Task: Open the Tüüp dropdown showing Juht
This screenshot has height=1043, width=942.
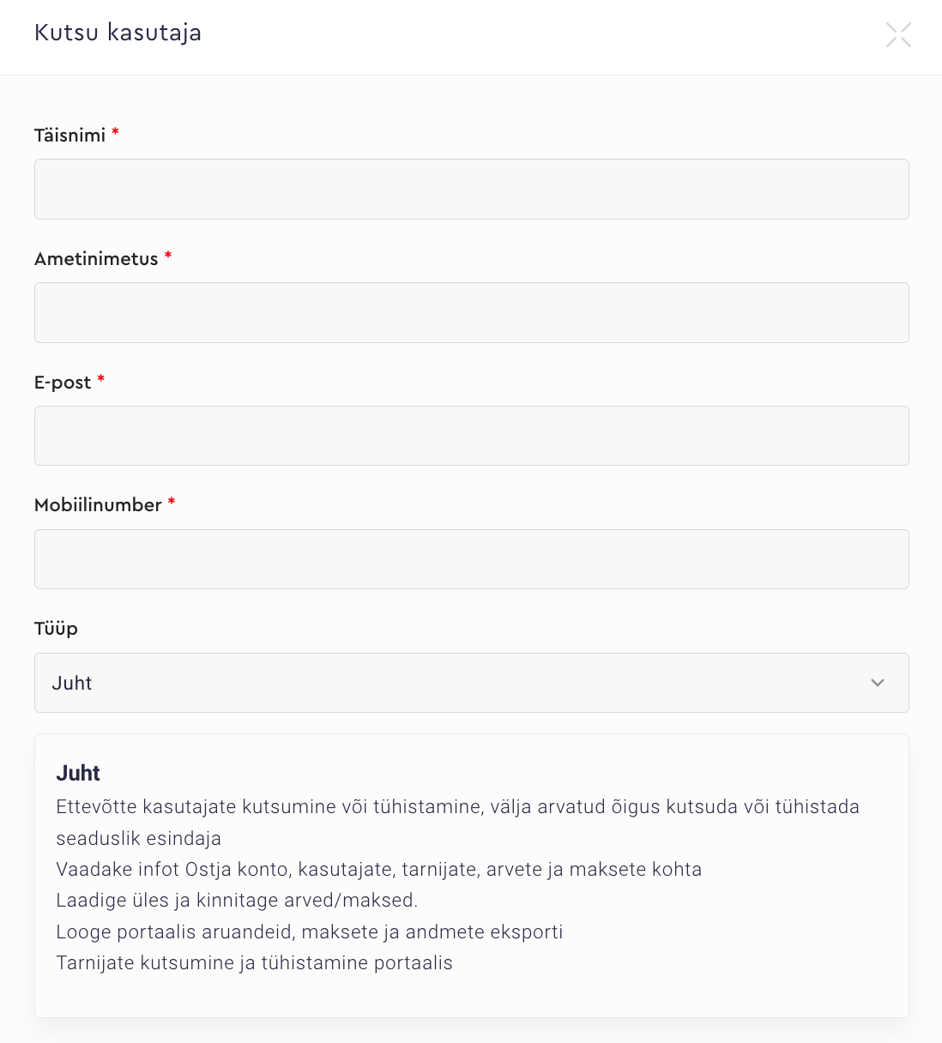Action: (x=471, y=683)
